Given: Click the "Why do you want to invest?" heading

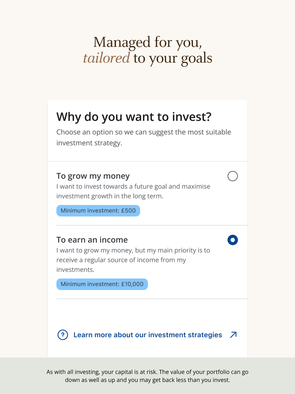Looking at the screenshot, I should tap(134, 117).
